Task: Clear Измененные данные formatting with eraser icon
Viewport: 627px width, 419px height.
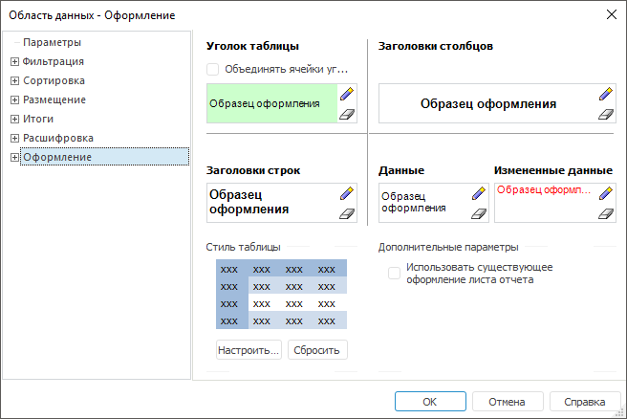Action: pos(606,213)
